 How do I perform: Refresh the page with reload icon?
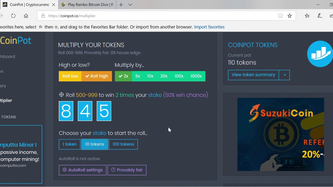pyautogui.click(x=13, y=16)
